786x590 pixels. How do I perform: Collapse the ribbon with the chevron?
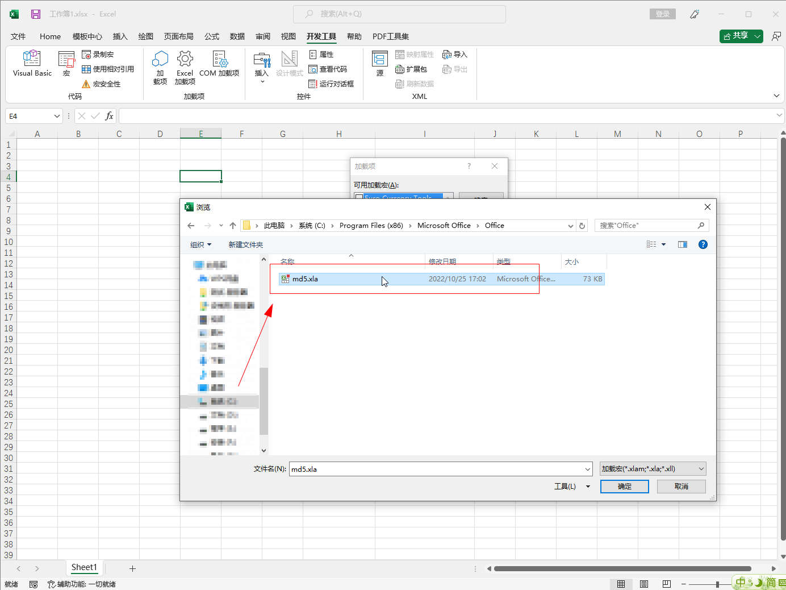(x=776, y=95)
